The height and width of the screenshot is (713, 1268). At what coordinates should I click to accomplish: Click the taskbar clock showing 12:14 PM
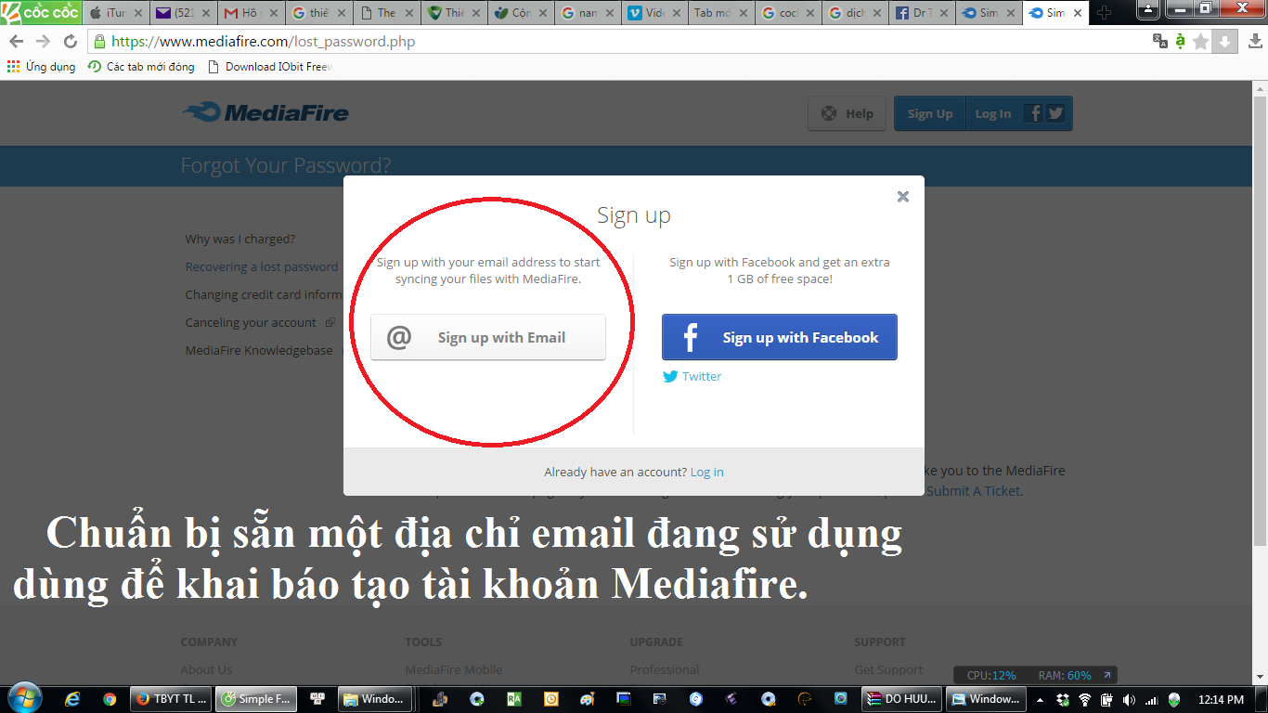click(1222, 699)
